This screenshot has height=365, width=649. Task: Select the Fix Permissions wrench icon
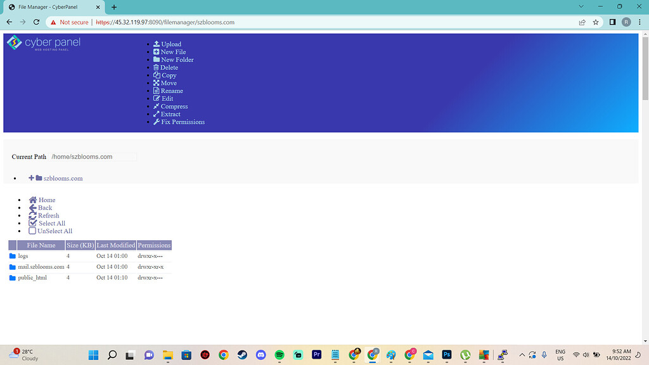[x=157, y=122]
